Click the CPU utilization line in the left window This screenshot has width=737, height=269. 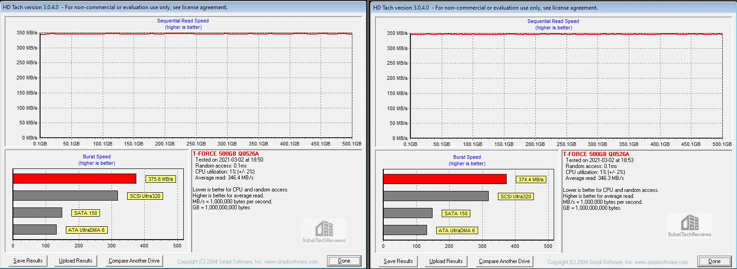click(x=225, y=172)
